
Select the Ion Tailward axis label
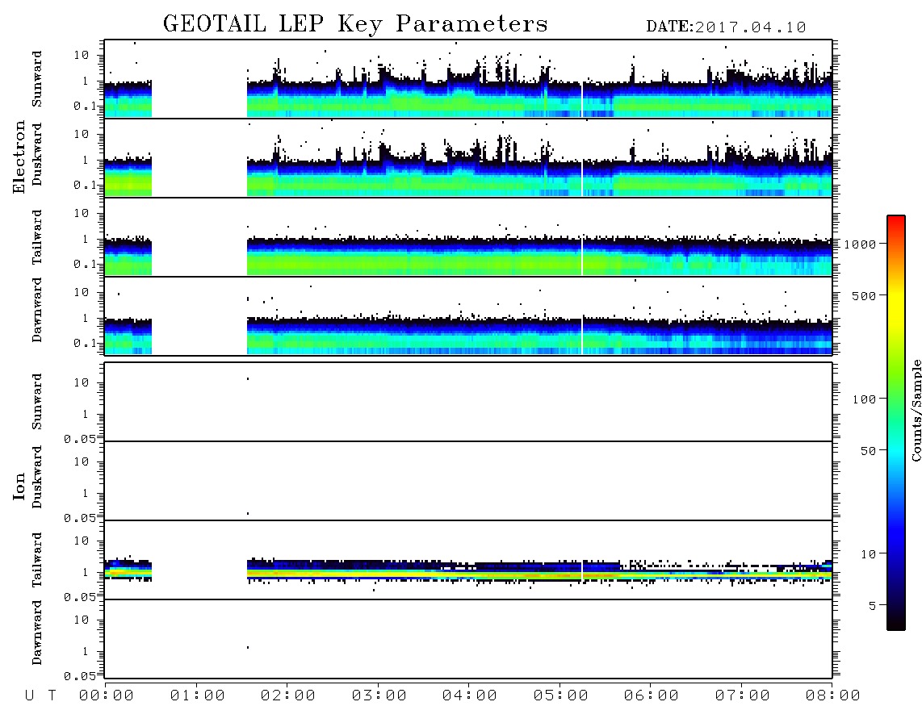(37, 560)
